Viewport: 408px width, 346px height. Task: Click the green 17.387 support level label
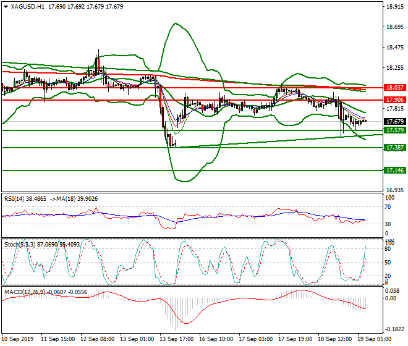tap(395, 148)
